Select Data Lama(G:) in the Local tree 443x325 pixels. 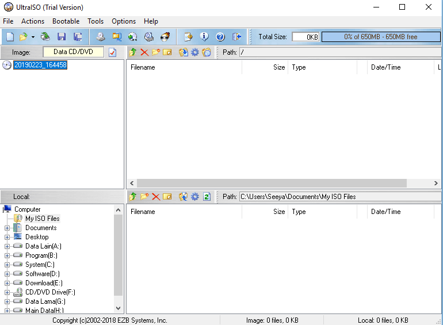point(45,301)
